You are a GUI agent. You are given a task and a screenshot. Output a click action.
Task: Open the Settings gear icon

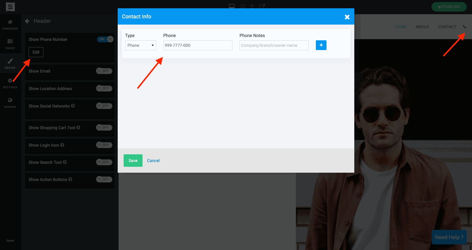point(10,81)
